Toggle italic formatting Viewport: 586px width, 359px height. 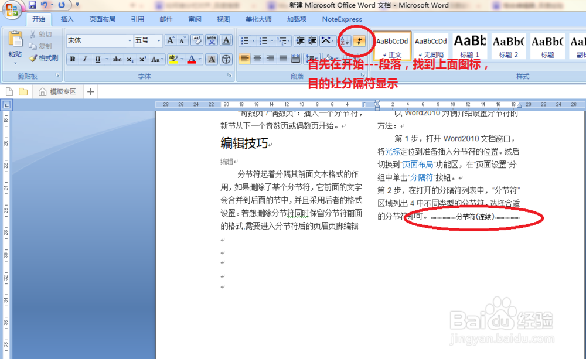(85, 59)
